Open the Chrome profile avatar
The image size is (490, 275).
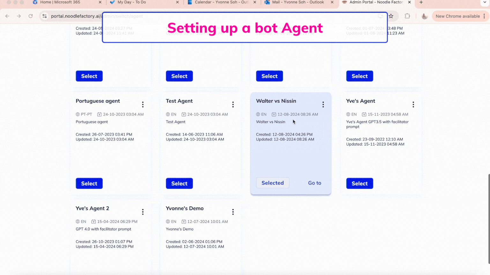point(424,16)
